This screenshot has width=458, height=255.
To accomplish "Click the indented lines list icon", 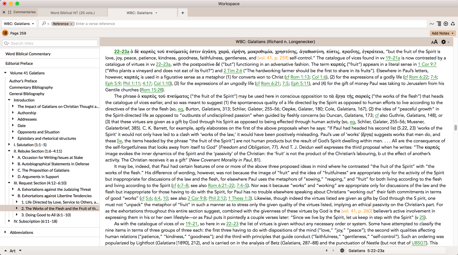I will [x=439, y=24].
